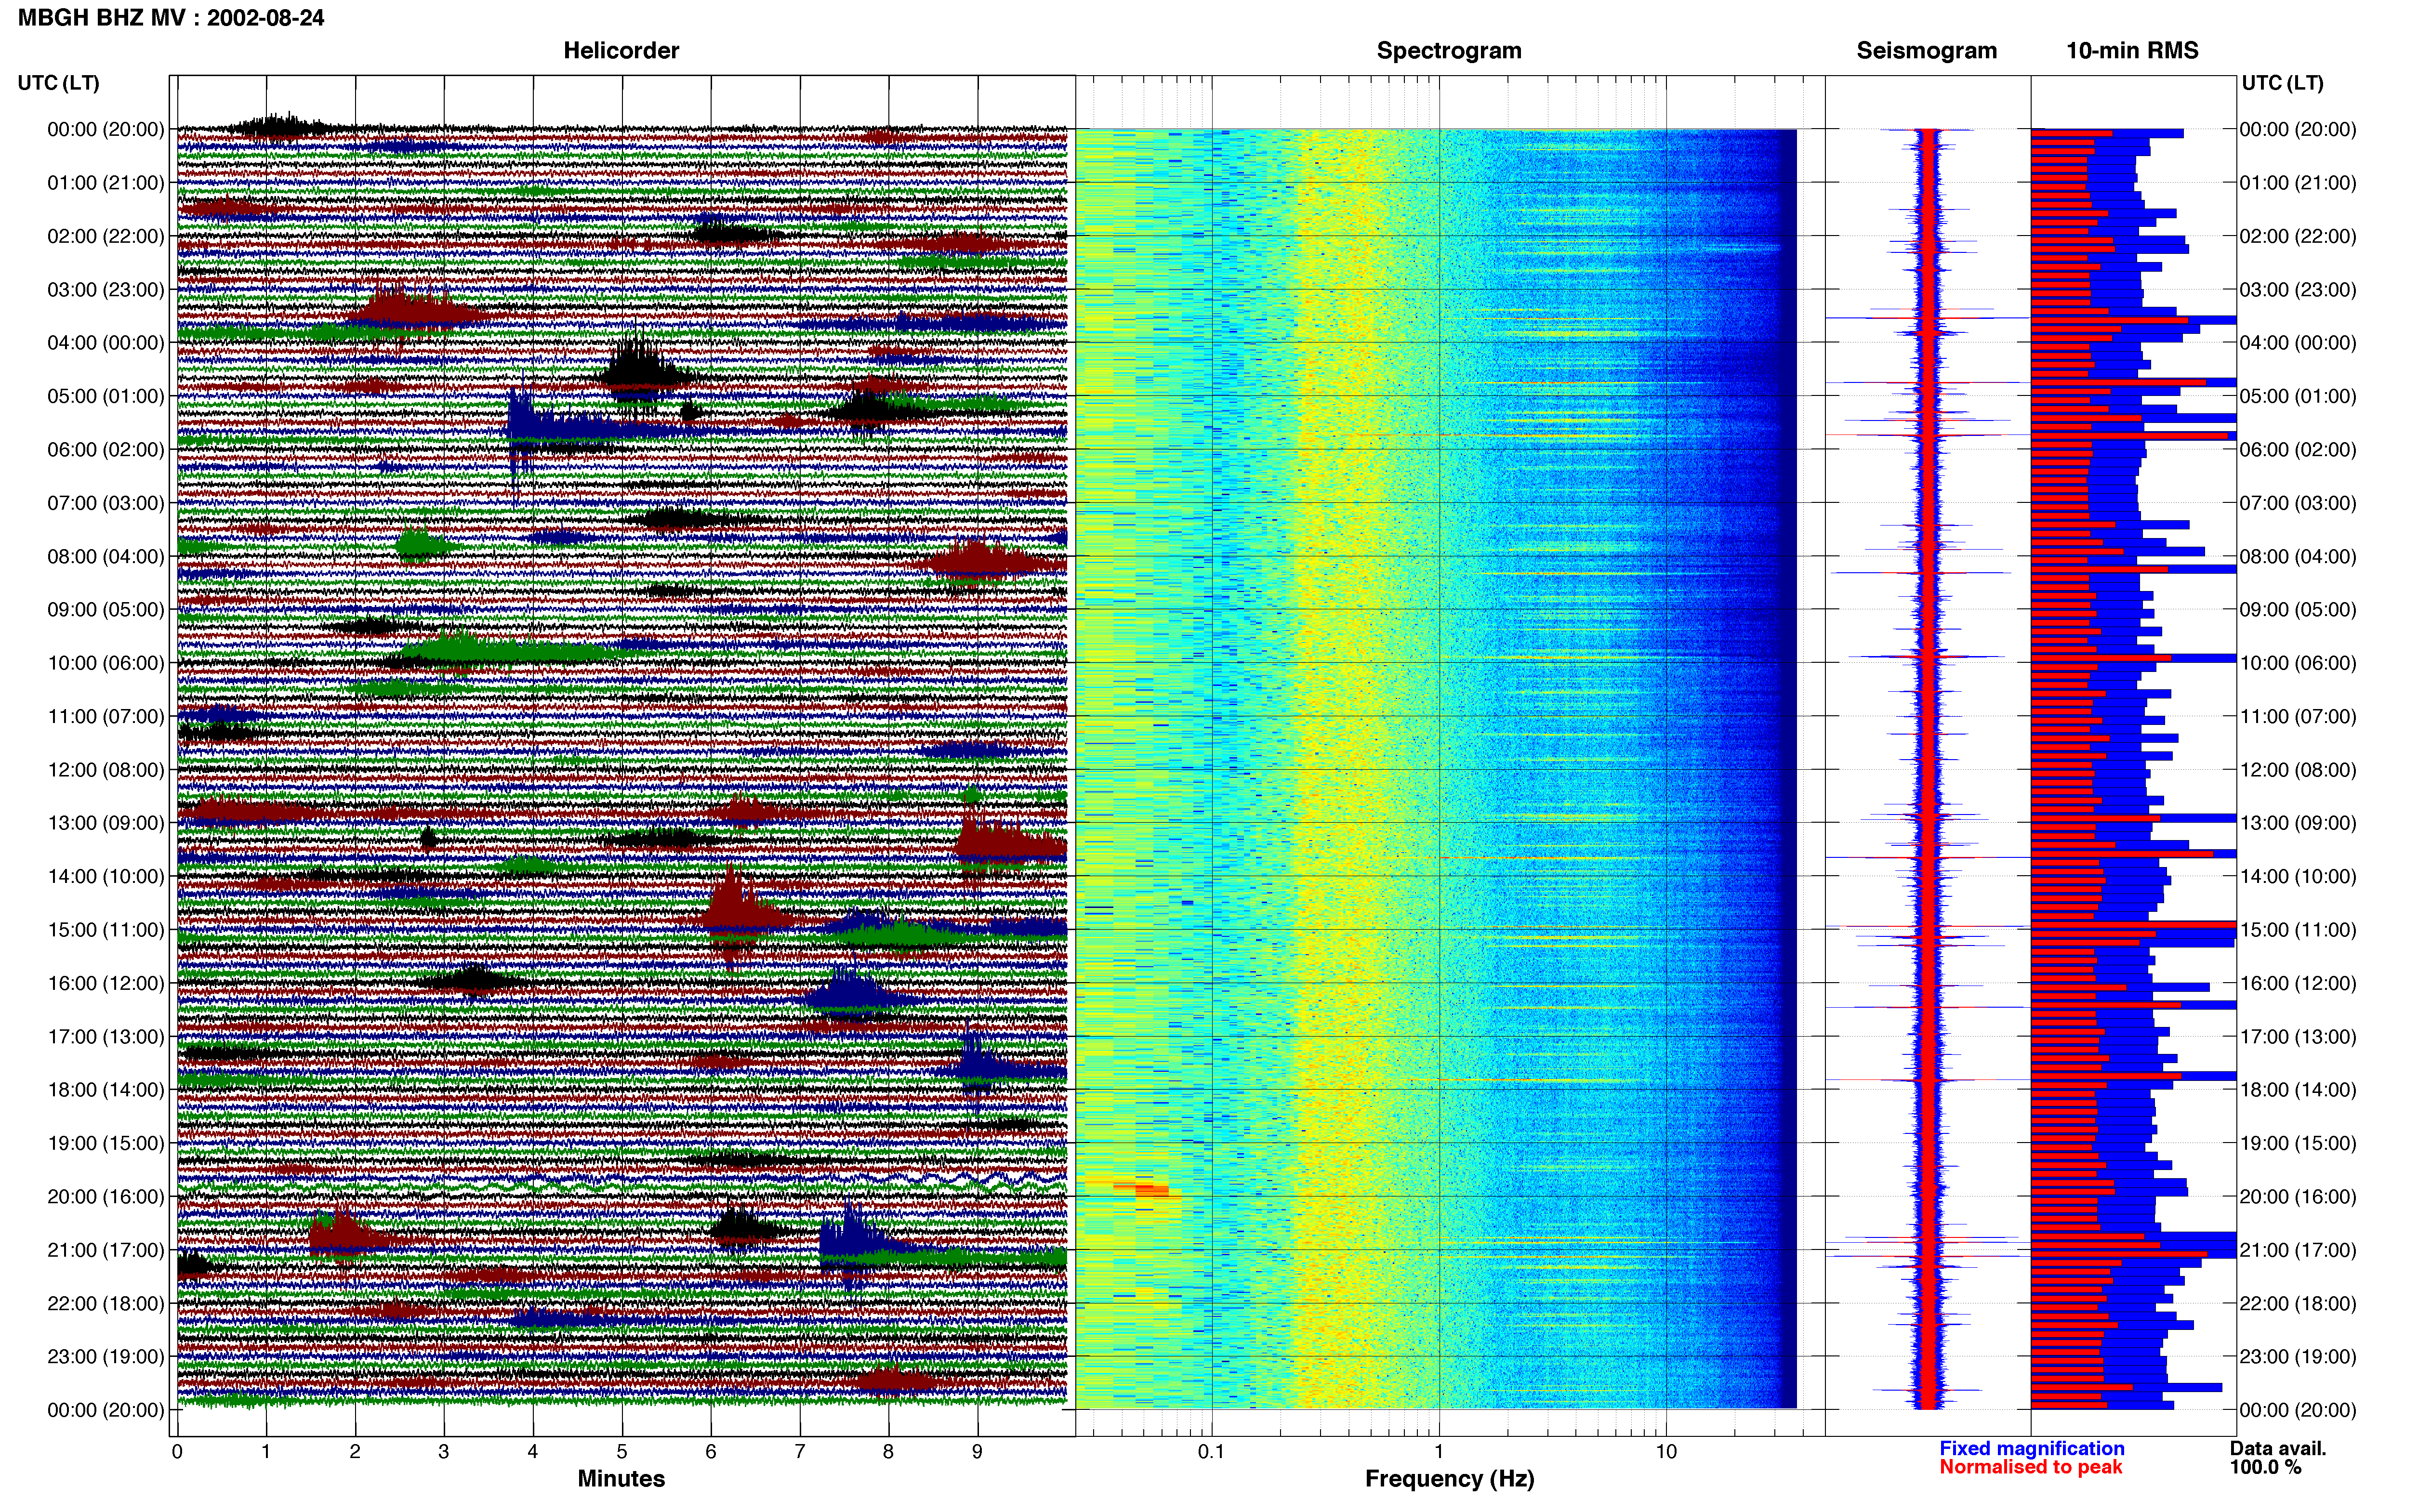Click left time label '07:00 (03:00)'
This screenshot has width=2418, height=1512.
pyautogui.click(x=106, y=503)
